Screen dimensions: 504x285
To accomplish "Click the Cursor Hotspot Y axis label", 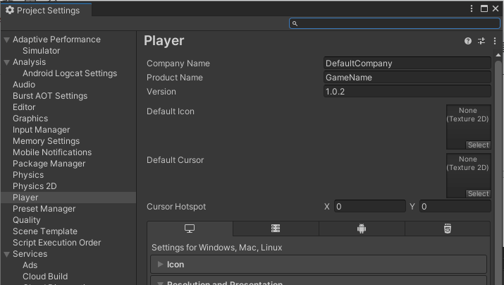I will pyautogui.click(x=412, y=207).
